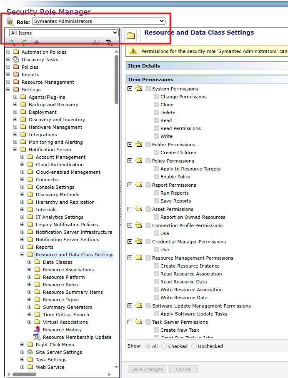288x378 pixels.
Task: Expand the Resource Types tree node
Action: (x=30, y=299)
